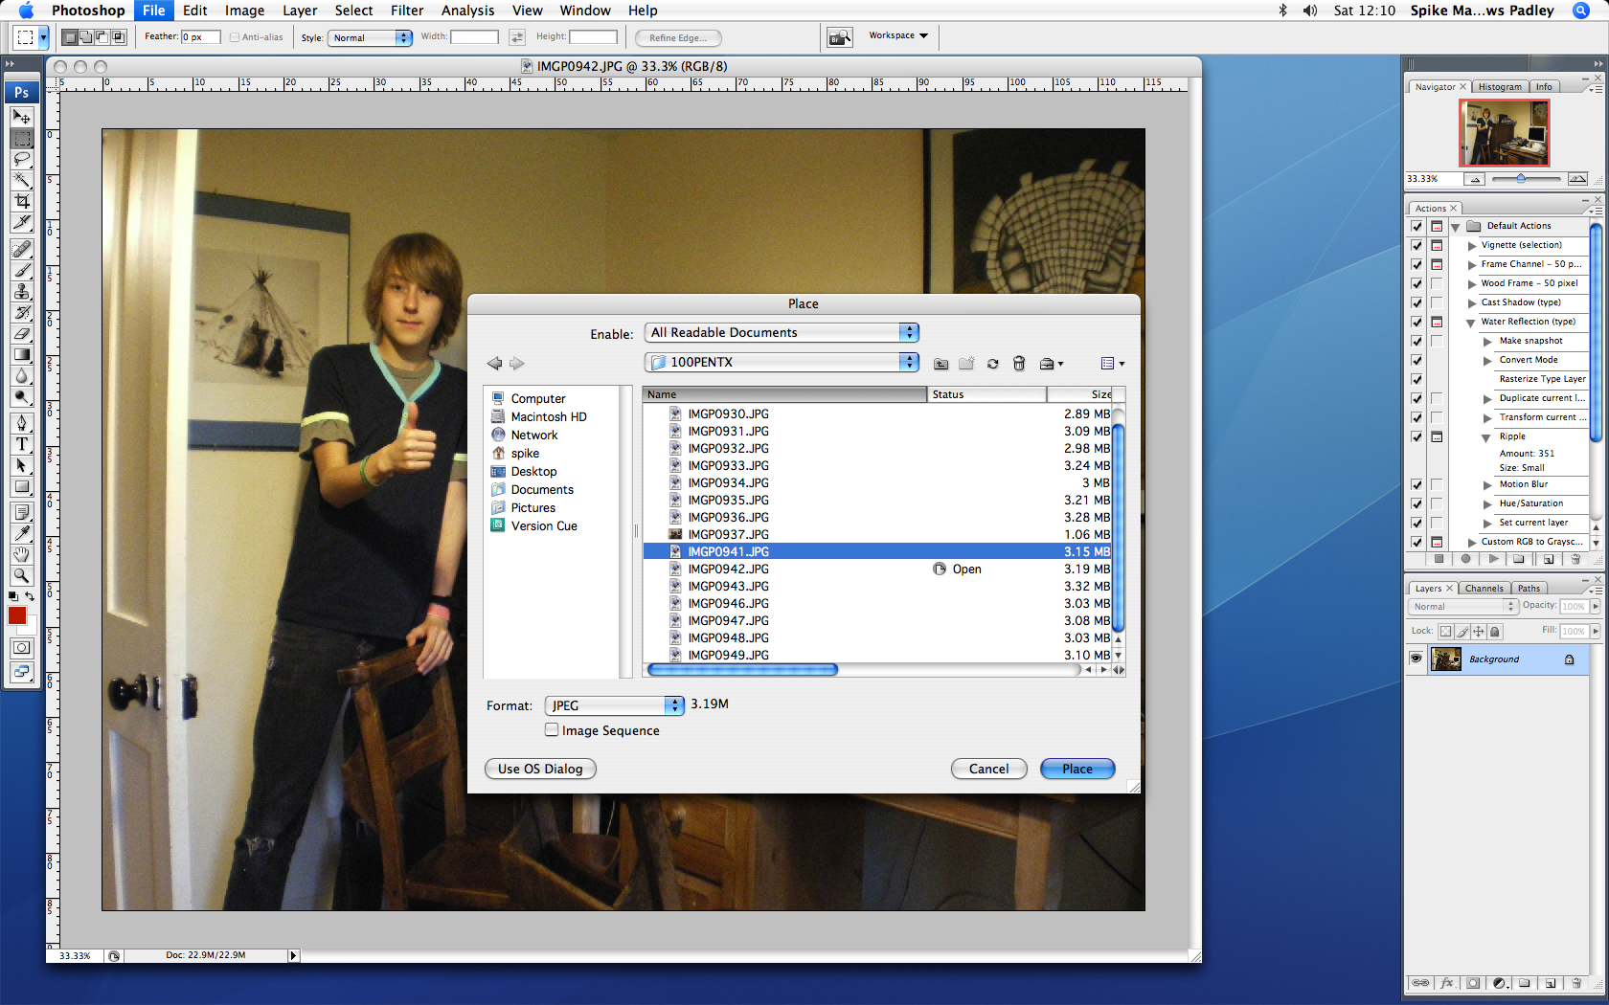Hide the Background layer eye icon
This screenshot has height=1005, width=1609.
[1416, 659]
